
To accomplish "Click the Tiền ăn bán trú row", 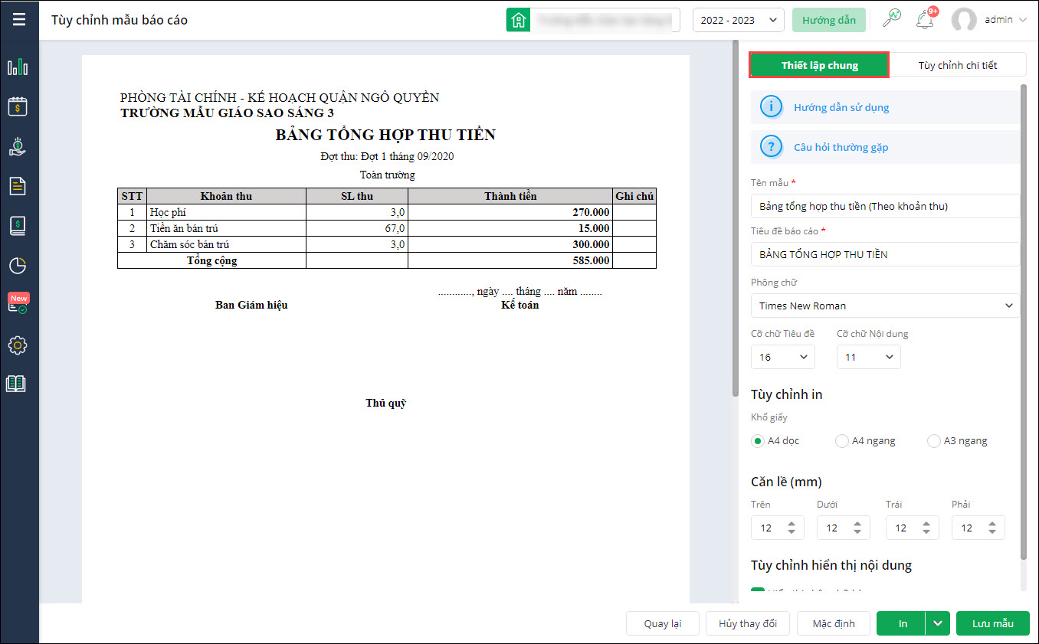I will (x=387, y=228).
